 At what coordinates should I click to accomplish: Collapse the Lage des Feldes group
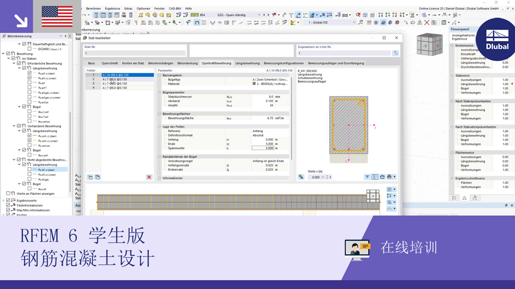click(x=159, y=126)
